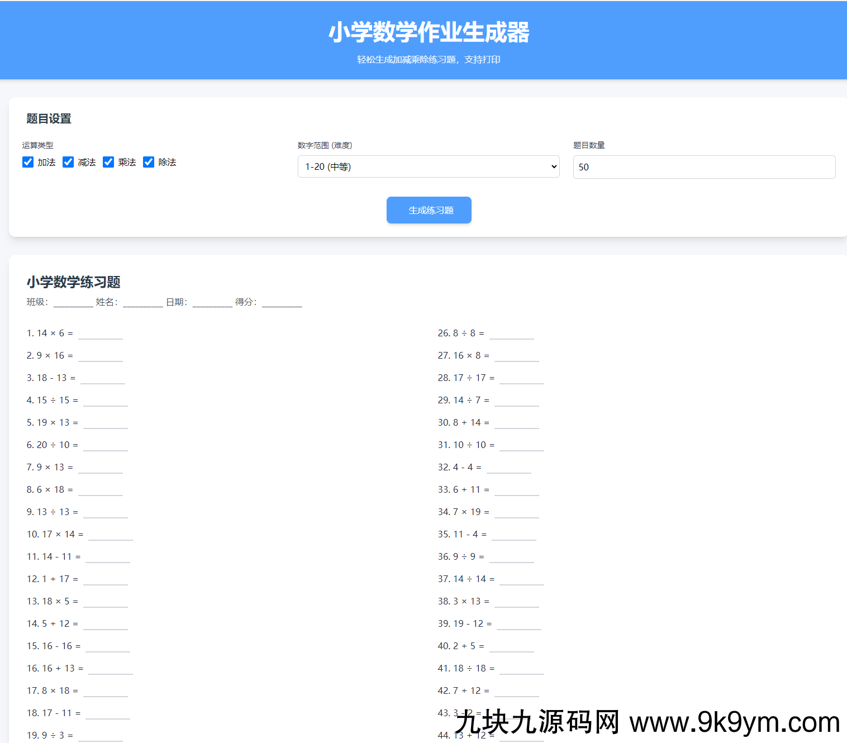Click the 小学数学作业生成器 header title
The height and width of the screenshot is (743, 847).
click(429, 32)
